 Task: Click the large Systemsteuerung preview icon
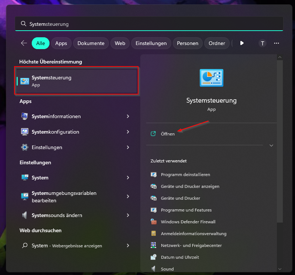[x=212, y=78]
